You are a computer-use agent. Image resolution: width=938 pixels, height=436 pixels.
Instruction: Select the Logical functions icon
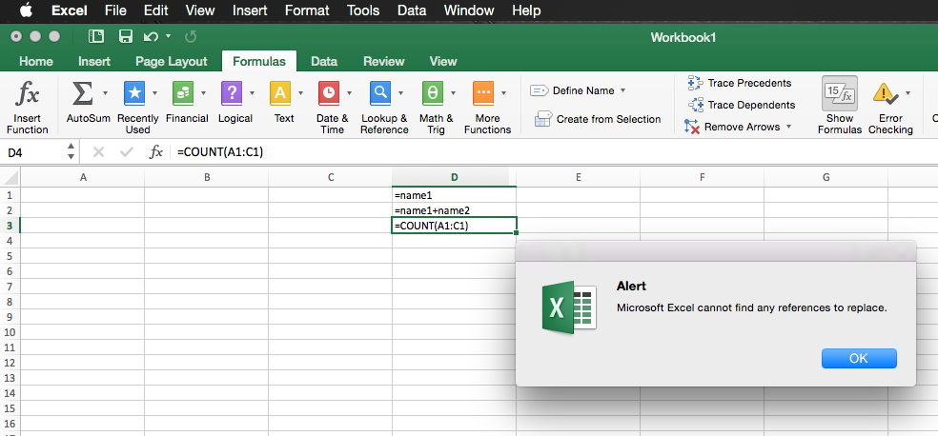pyautogui.click(x=232, y=94)
